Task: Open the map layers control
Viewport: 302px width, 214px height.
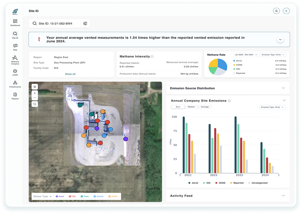Action: pyautogui.click(x=35, y=87)
